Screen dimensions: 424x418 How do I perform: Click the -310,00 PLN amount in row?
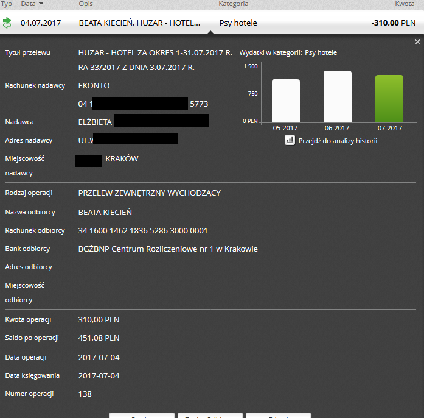(392, 23)
